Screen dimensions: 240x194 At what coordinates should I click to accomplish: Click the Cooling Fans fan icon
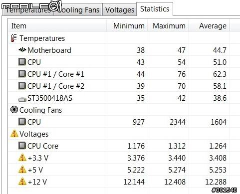tap(14, 110)
